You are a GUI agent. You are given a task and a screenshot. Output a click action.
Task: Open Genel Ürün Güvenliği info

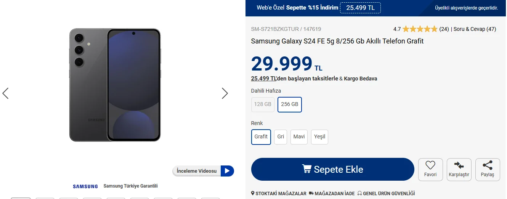pyautogui.click(x=386, y=194)
